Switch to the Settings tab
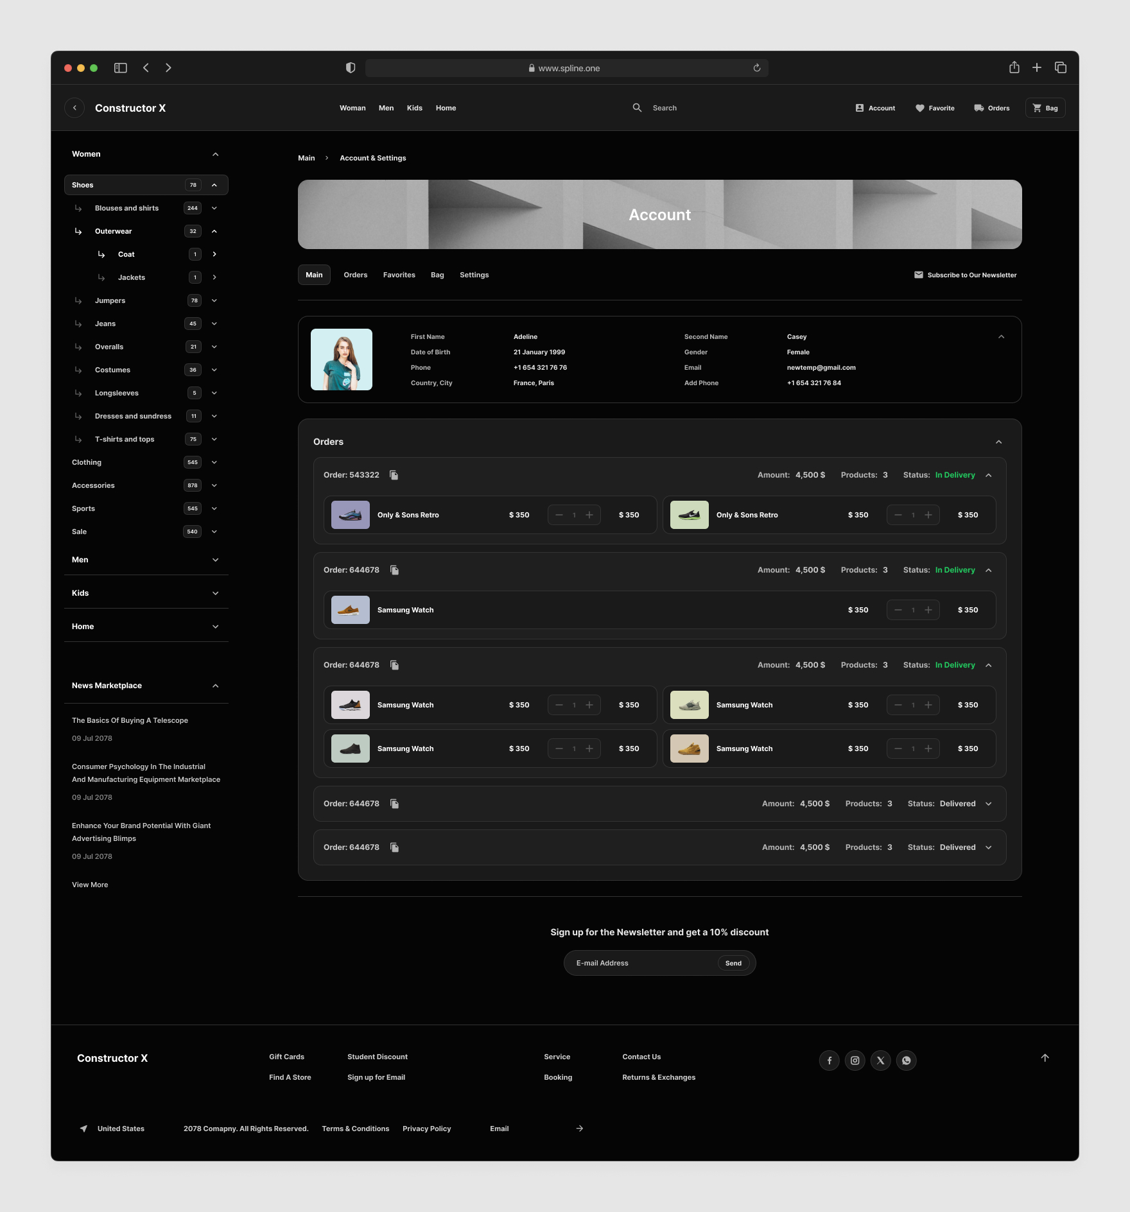 [x=474, y=275]
